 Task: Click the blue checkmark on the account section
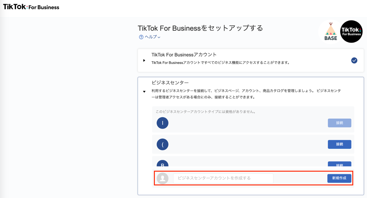click(x=354, y=60)
